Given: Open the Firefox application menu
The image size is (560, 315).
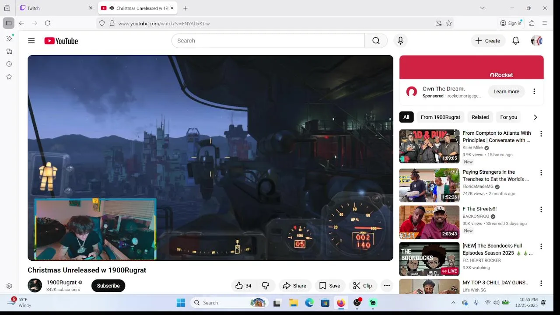Looking at the screenshot, I should click(545, 23).
